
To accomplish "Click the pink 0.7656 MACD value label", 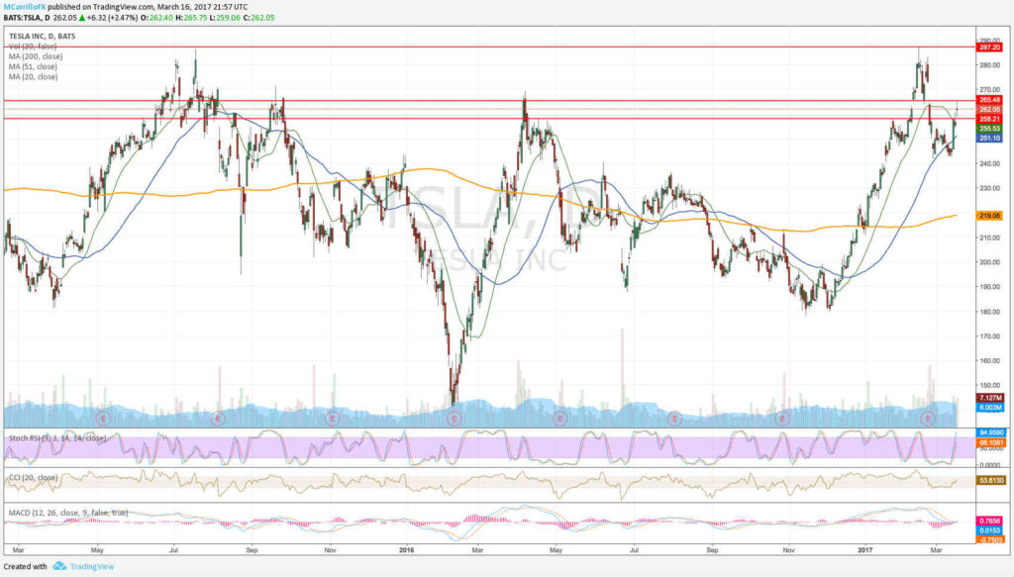I will coord(989,521).
